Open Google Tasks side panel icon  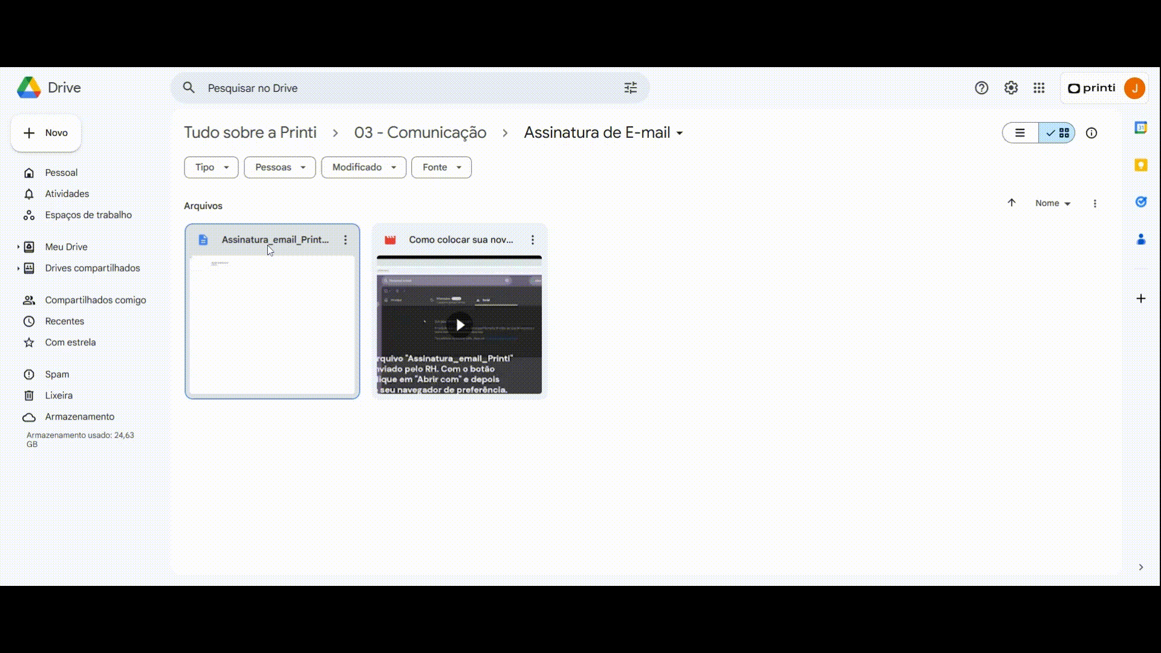(1140, 202)
